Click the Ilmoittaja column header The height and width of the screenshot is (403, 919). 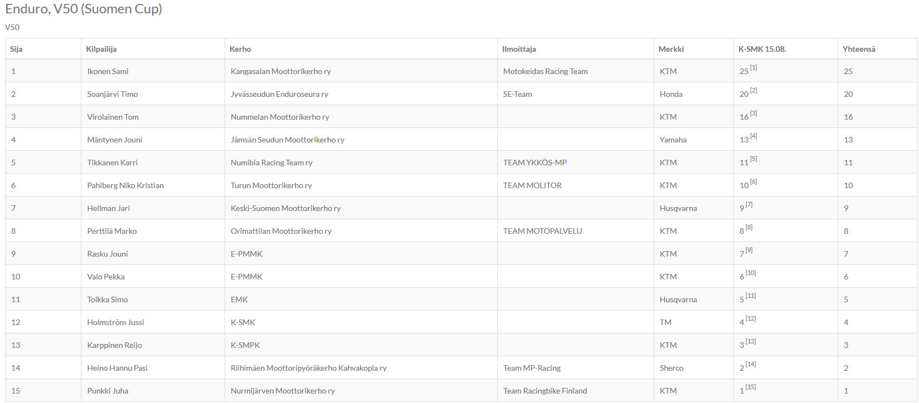(576, 49)
